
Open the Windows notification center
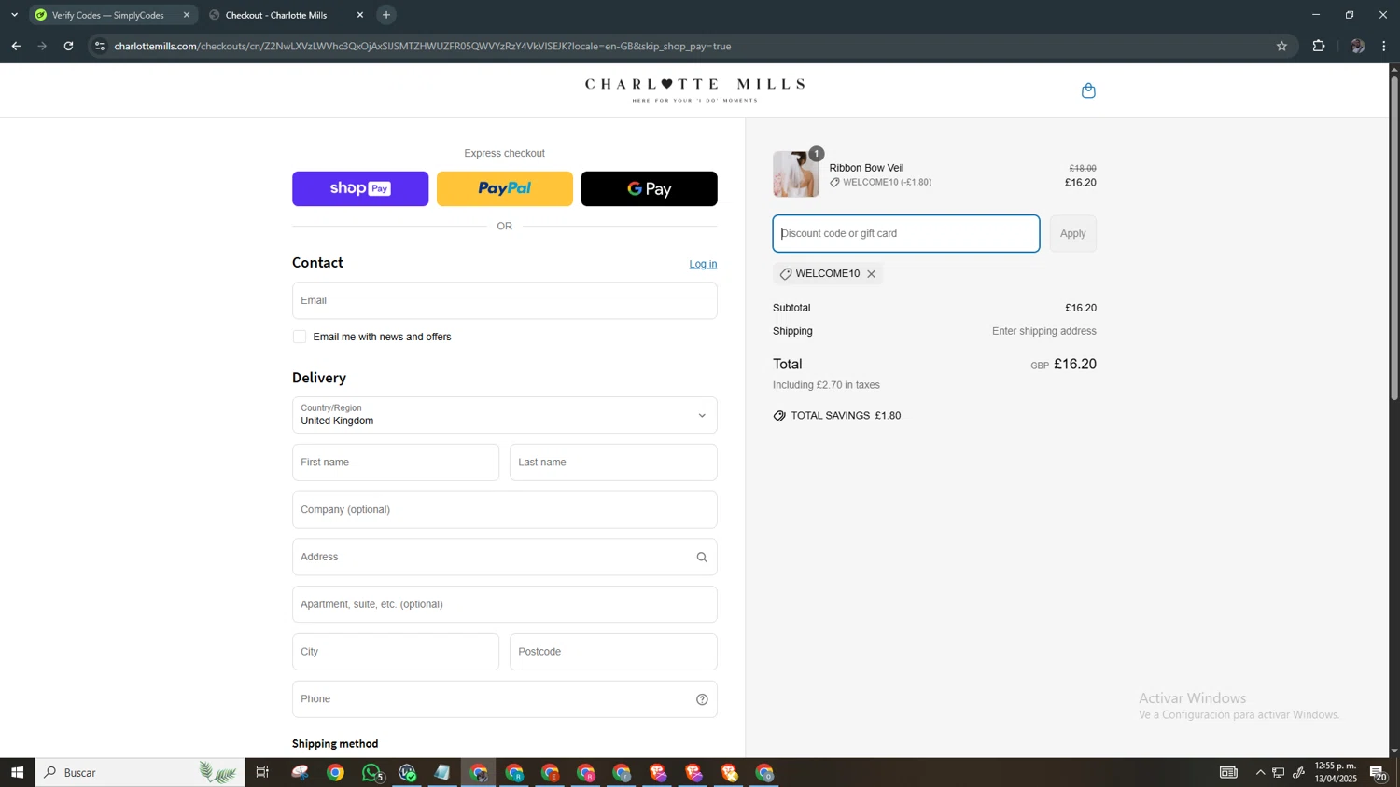1379,772
